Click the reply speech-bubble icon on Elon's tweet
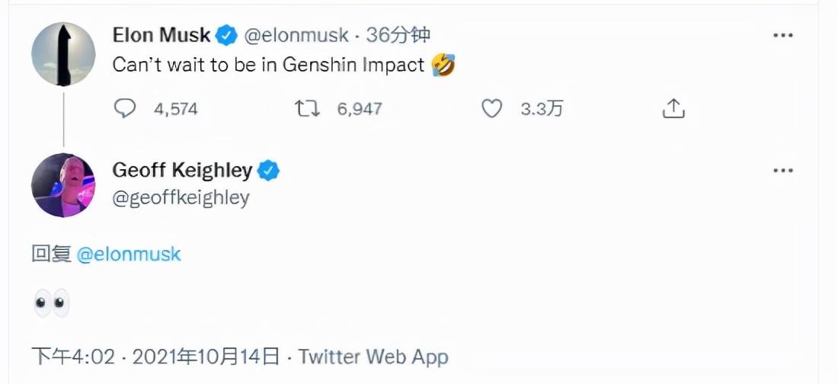This screenshot has width=838, height=384. [x=125, y=110]
